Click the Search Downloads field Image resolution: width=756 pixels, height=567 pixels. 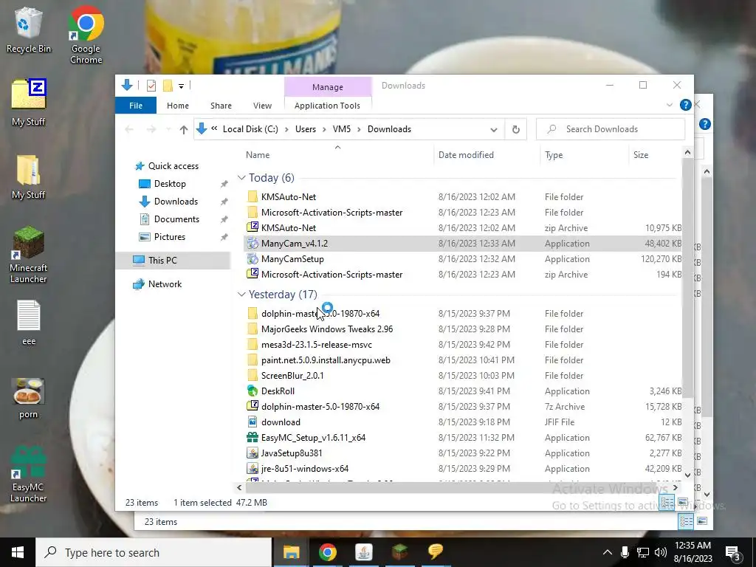click(x=611, y=129)
